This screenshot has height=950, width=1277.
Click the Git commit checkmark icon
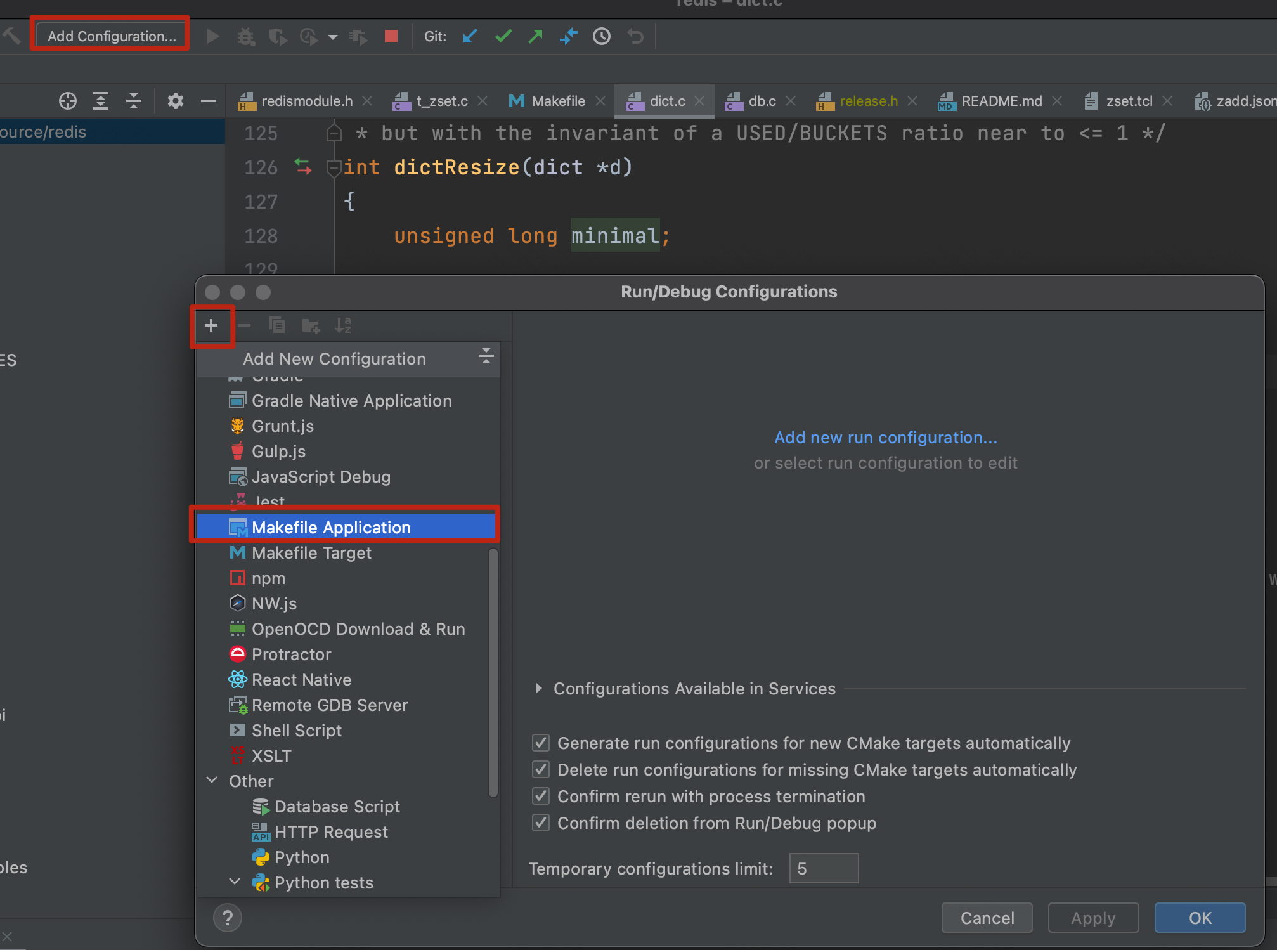click(x=503, y=36)
